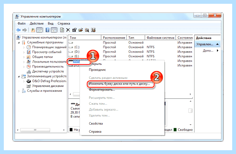Viewport: 236px width, 154px height.
Task: Click the left pane scroll-right arrow
Action: point(64,130)
